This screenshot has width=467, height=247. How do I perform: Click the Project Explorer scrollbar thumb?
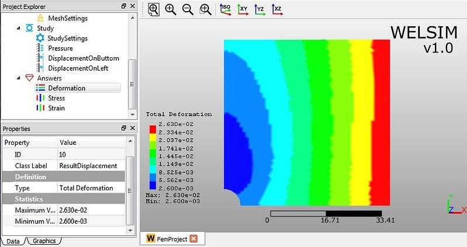[133, 84]
